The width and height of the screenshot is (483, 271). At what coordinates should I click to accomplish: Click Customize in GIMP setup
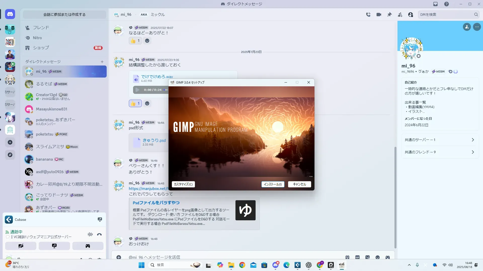[x=183, y=184]
